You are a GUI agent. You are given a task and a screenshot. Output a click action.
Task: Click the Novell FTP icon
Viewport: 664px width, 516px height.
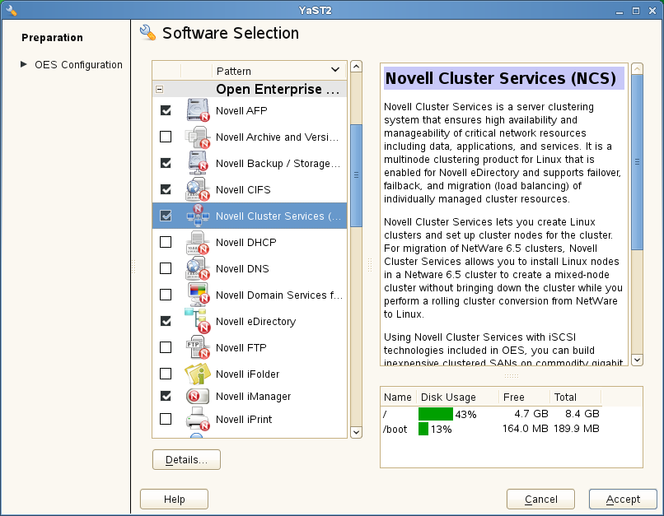pyautogui.click(x=198, y=347)
